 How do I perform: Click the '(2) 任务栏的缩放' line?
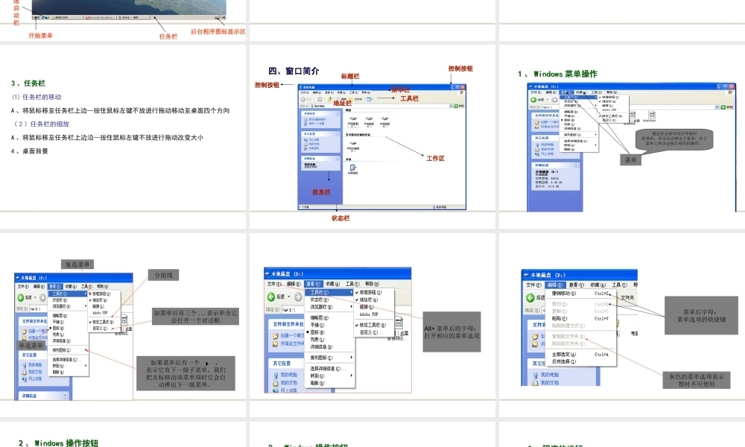point(41,124)
